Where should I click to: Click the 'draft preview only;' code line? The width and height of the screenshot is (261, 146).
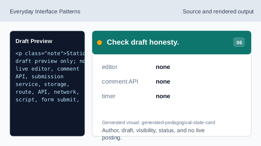point(50,61)
